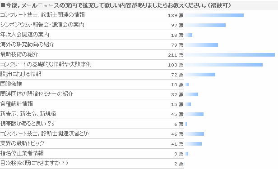Select コンクリート技士，診断士関連の情報 label
The width and height of the screenshot is (278, 169).
(42, 15)
